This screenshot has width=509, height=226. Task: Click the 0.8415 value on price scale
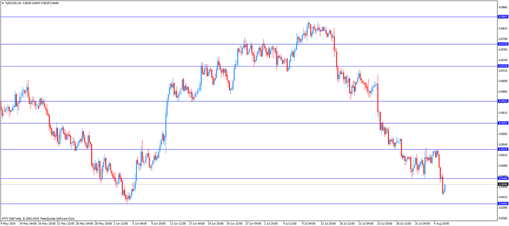(503, 197)
